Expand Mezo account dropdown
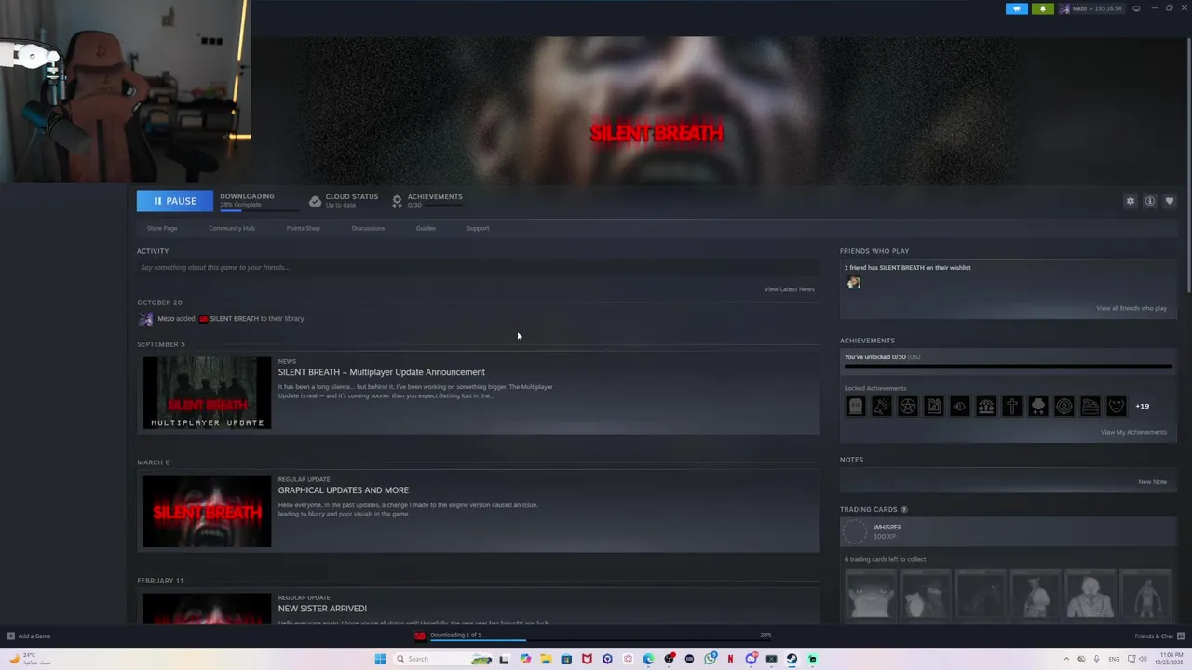The image size is (1192, 670). [x=1091, y=8]
